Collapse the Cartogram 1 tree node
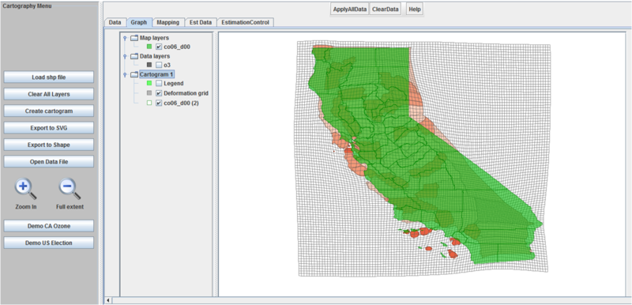Image resolution: width=632 pixels, height=305 pixels. (x=125, y=74)
